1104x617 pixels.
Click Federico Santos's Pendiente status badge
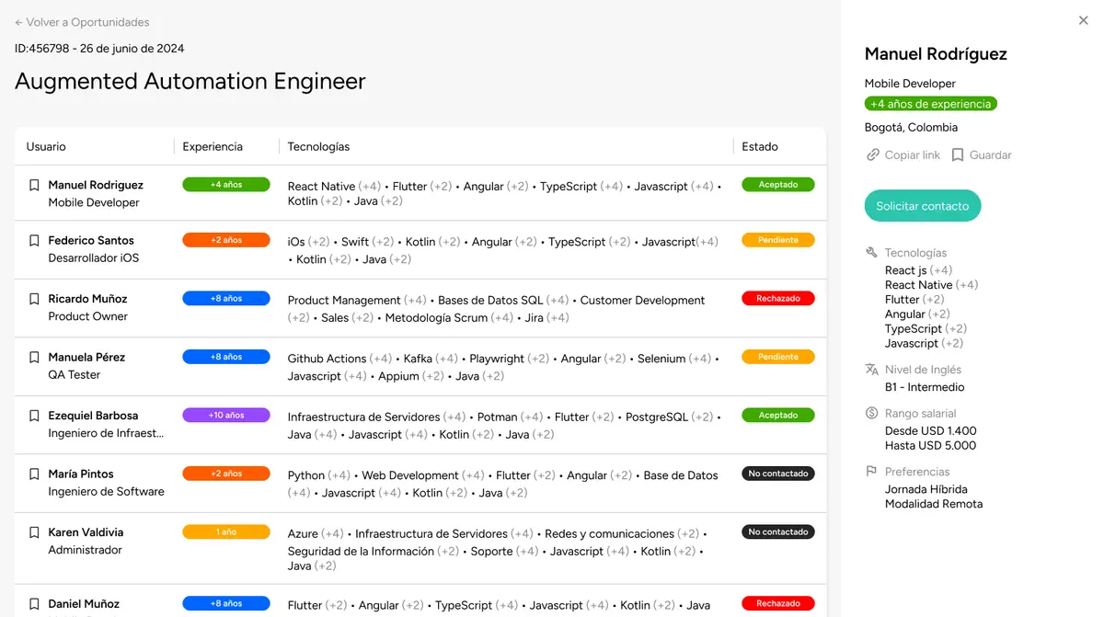778,240
